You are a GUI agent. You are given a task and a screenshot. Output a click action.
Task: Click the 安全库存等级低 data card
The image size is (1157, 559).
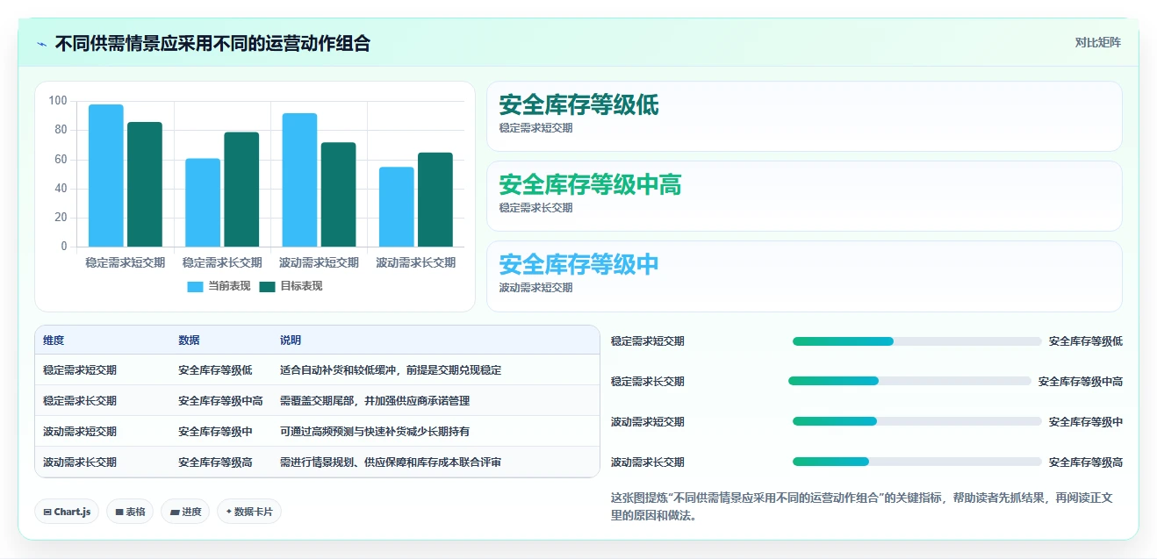coord(804,116)
